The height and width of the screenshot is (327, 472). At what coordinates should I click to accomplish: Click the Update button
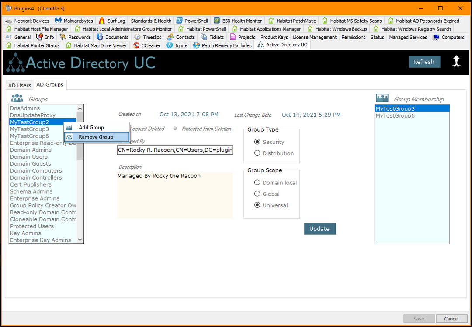[x=320, y=229]
